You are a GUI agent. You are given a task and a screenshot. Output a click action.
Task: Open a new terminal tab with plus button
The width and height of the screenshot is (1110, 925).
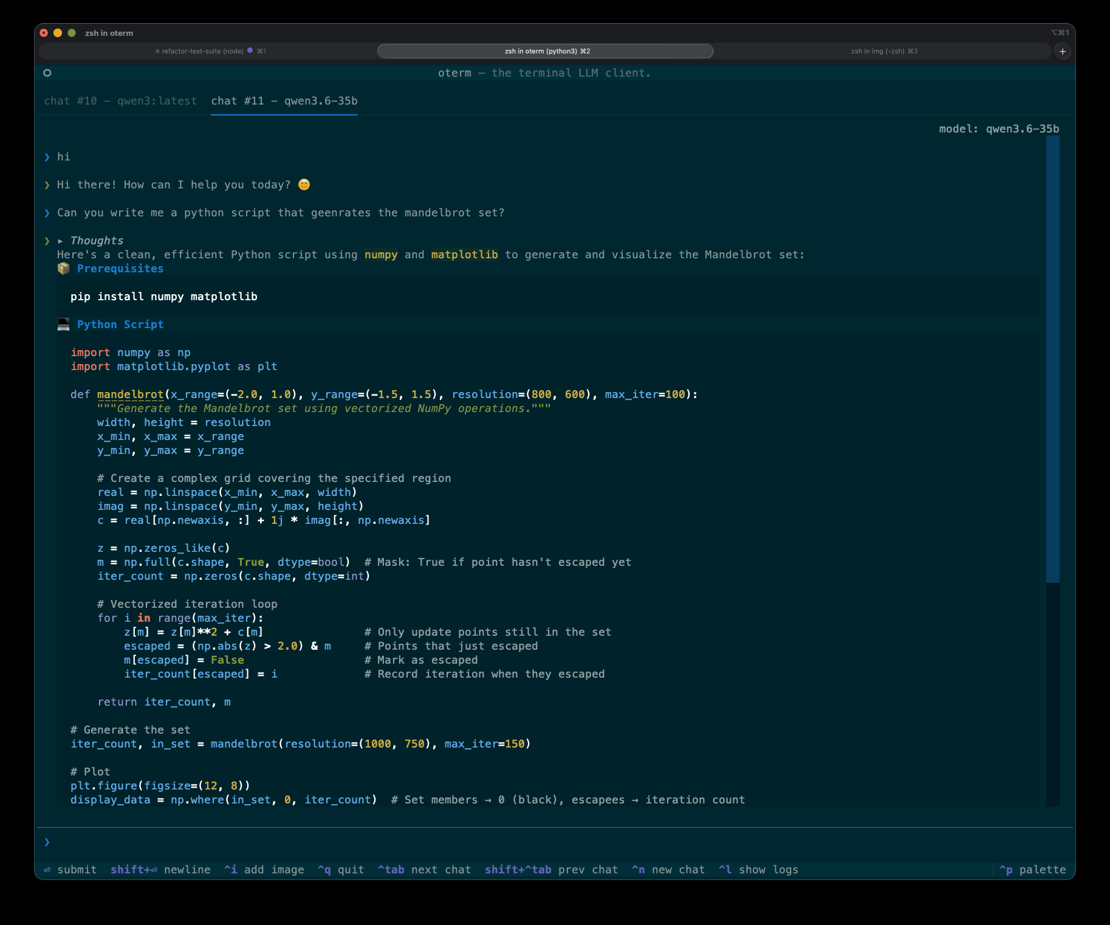pos(1063,51)
